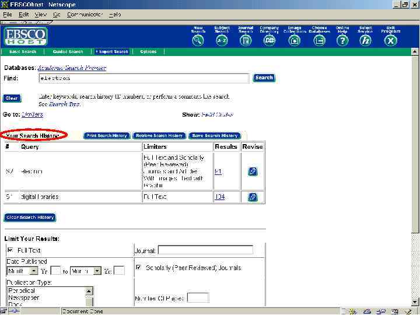
Task: Click Clear Search History button
Action: [x=30, y=218]
